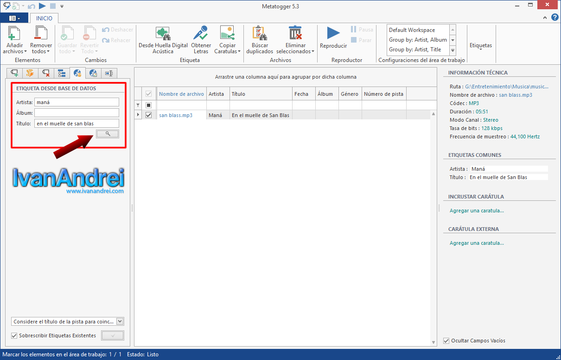The image size is (561, 360).
Task: Toggle Ocultar Campos Vacíos checkbox
Action: tap(446, 341)
